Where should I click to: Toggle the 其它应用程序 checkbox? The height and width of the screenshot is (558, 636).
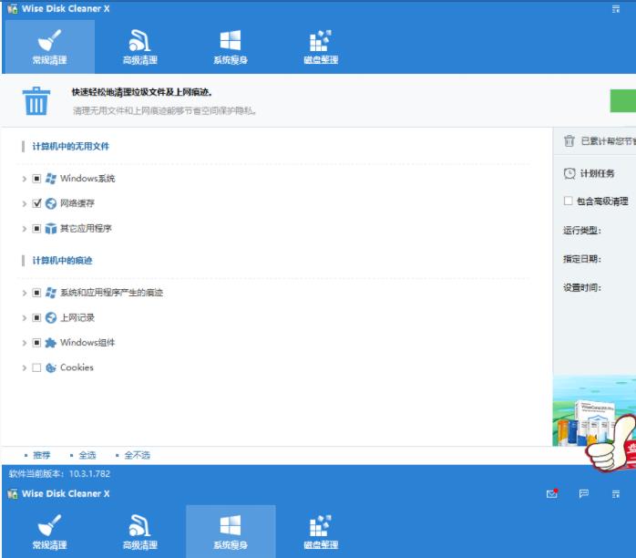(36, 229)
